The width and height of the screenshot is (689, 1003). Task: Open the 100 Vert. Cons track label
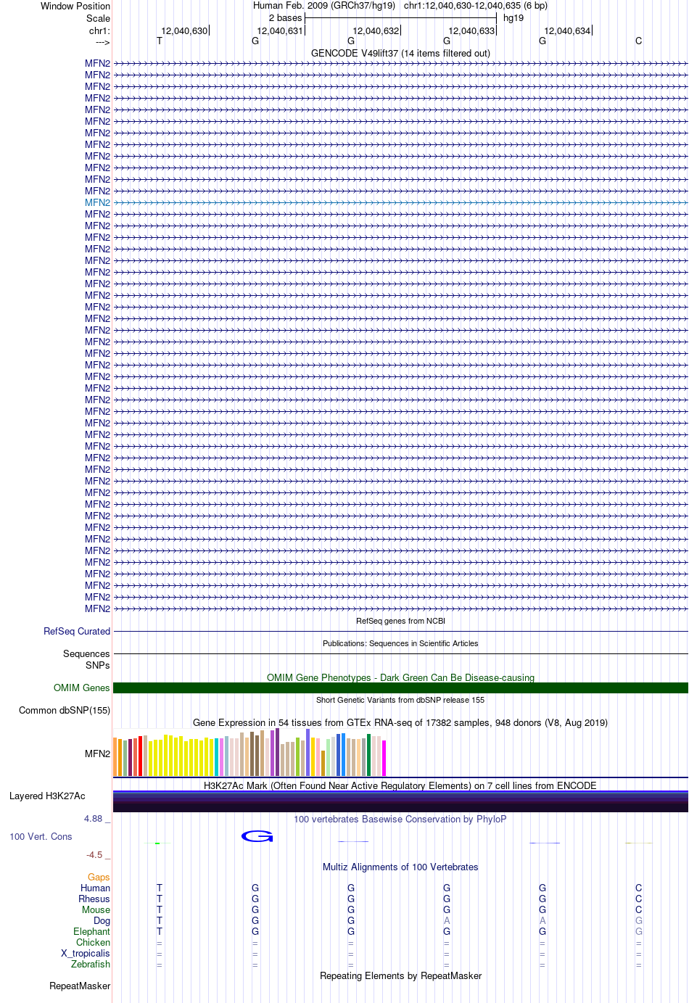[41, 836]
